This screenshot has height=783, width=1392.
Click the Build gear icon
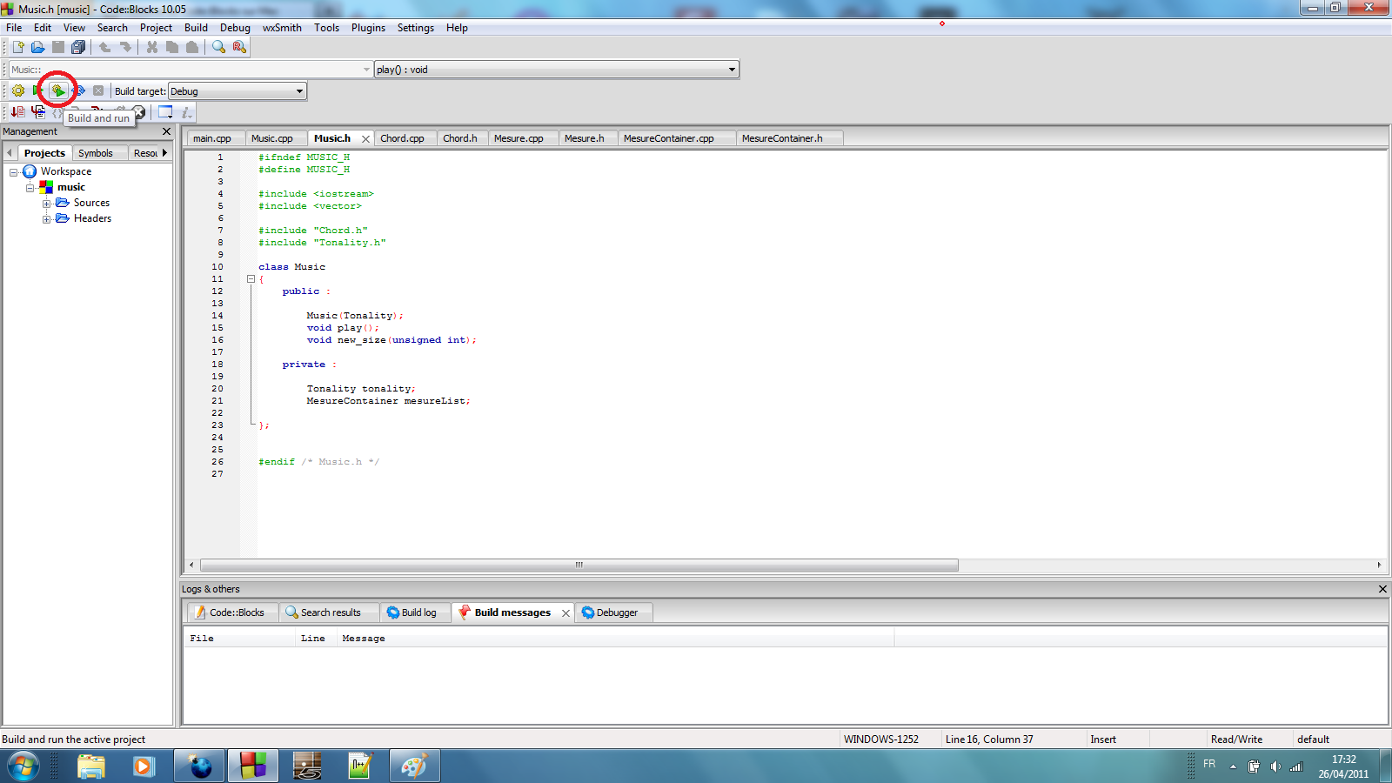click(x=18, y=90)
